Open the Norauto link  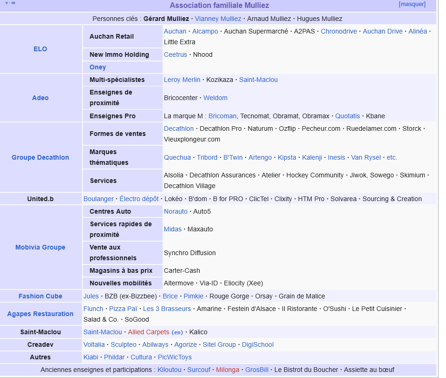(176, 211)
